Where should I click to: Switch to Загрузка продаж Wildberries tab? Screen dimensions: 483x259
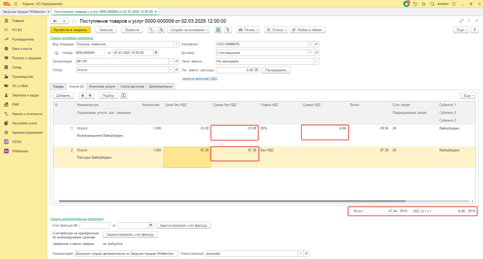coord(24,12)
